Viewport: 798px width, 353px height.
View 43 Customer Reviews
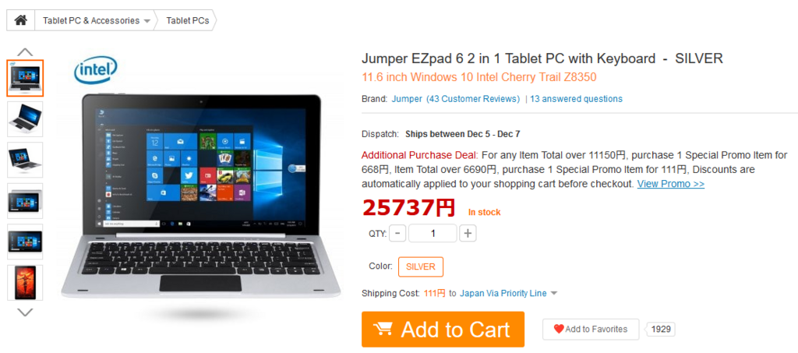(473, 99)
